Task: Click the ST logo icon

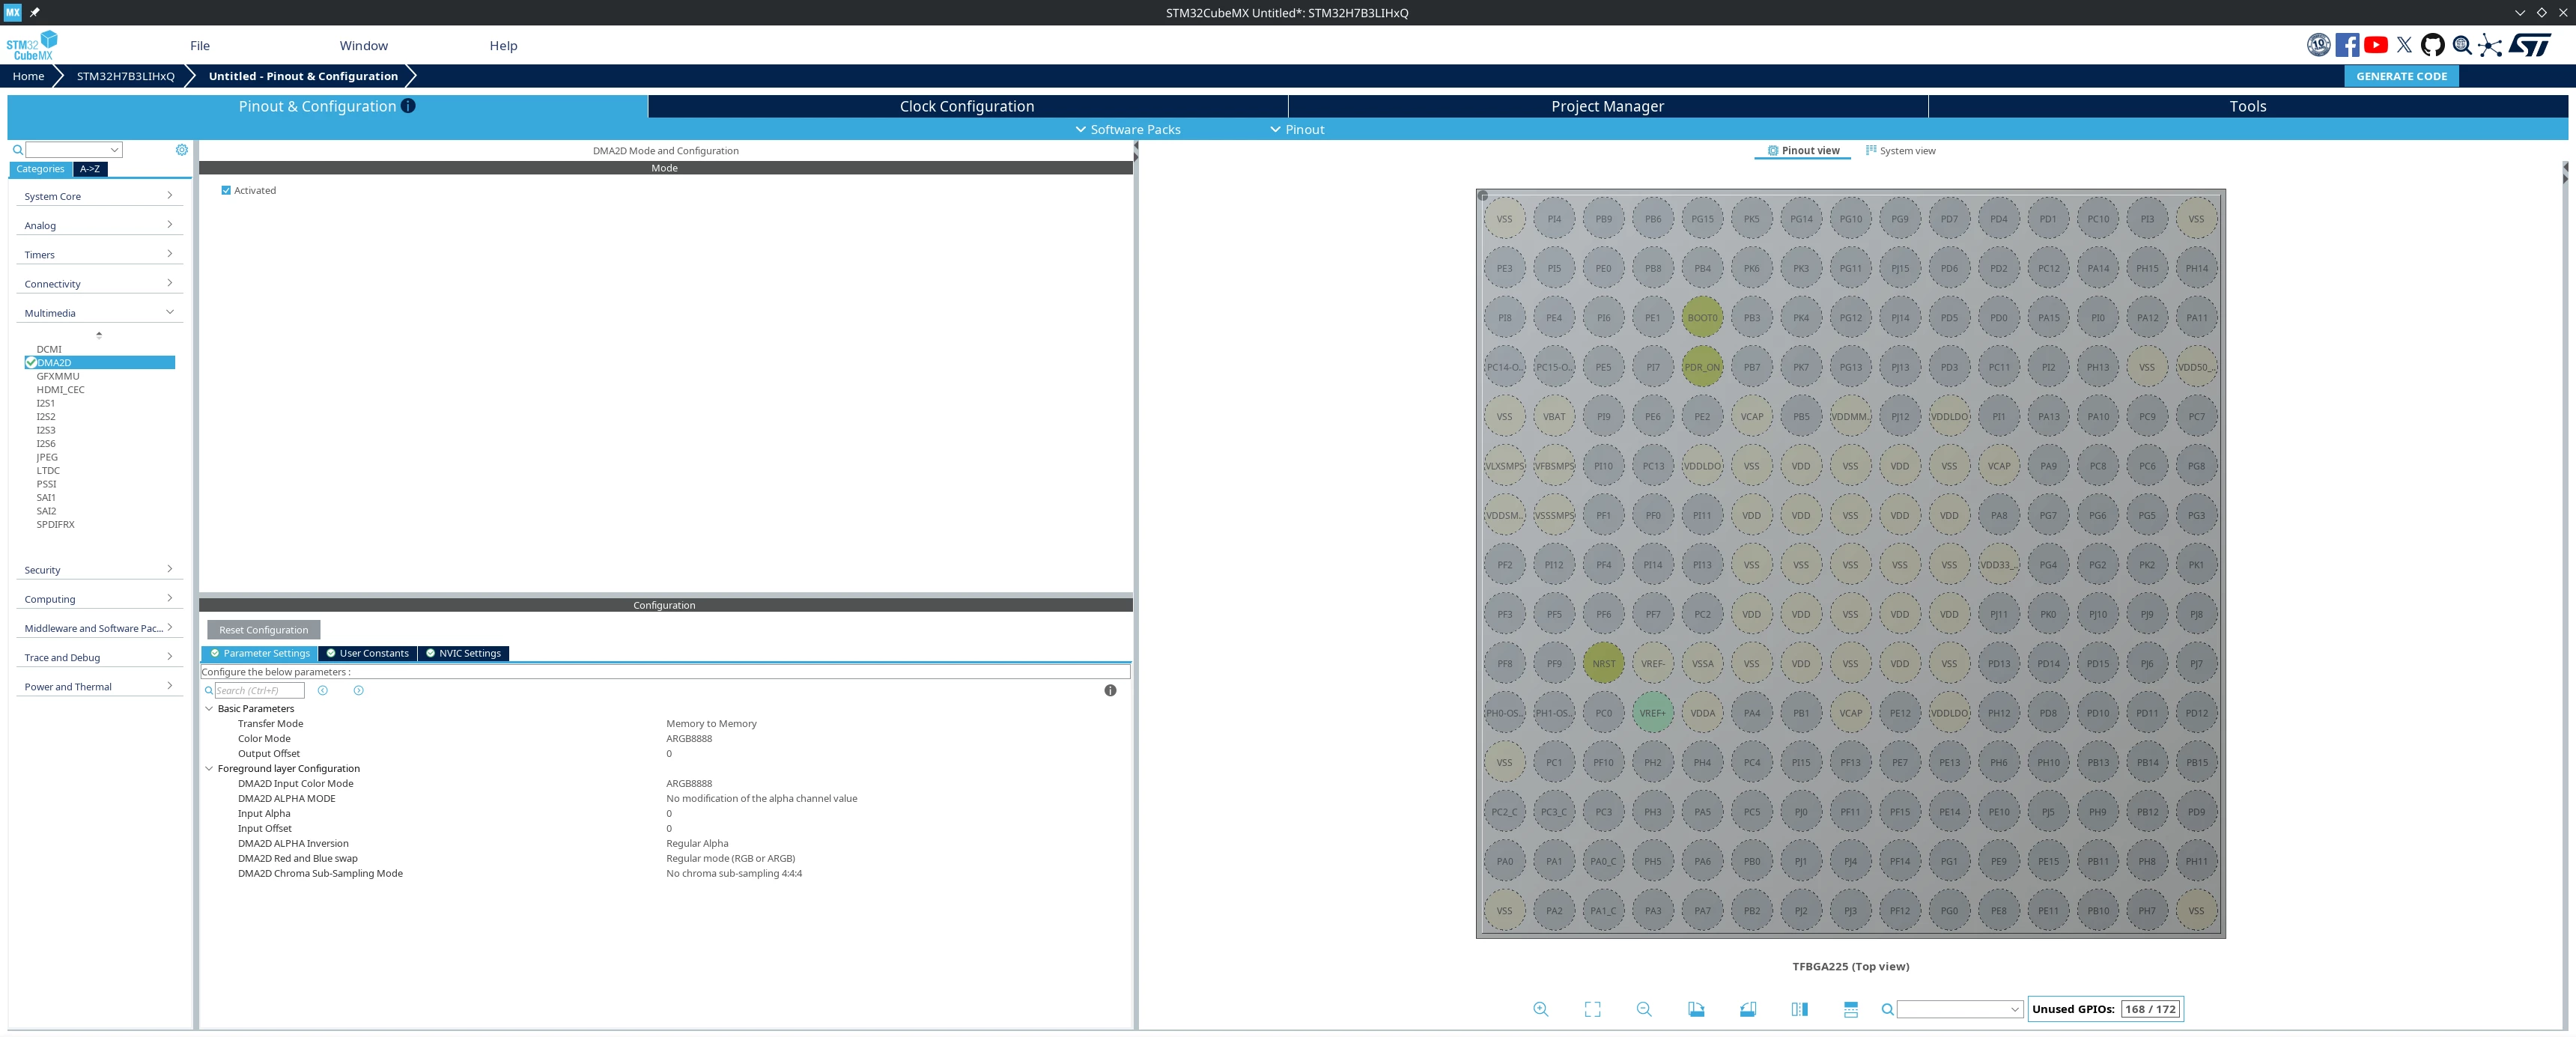Action: [x=2531, y=45]
